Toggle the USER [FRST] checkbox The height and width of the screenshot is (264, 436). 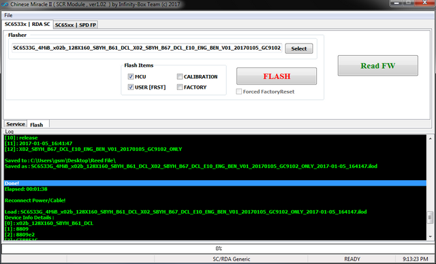131,87
